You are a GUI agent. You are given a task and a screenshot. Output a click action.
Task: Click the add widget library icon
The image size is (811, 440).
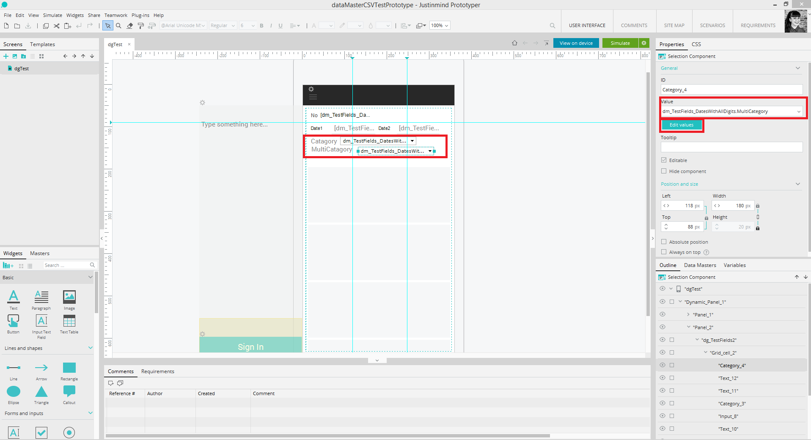click(x=8, y=265)
